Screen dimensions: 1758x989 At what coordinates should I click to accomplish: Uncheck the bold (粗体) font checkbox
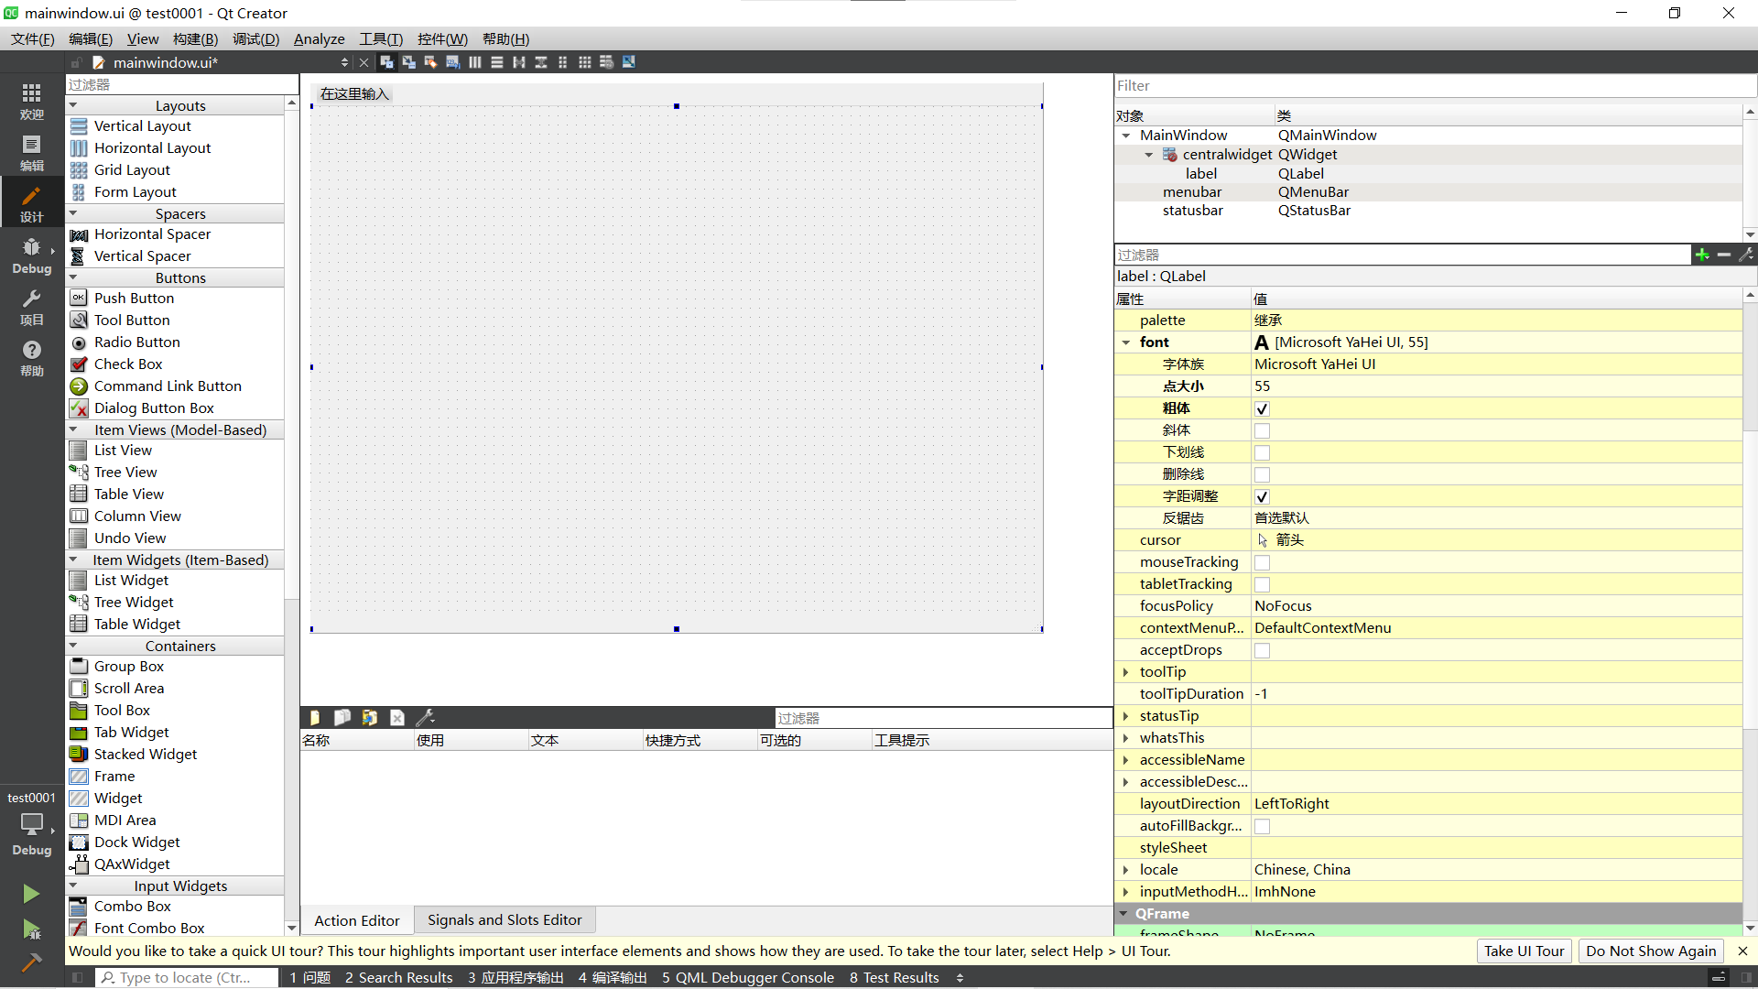click(x=1262, y=408)
